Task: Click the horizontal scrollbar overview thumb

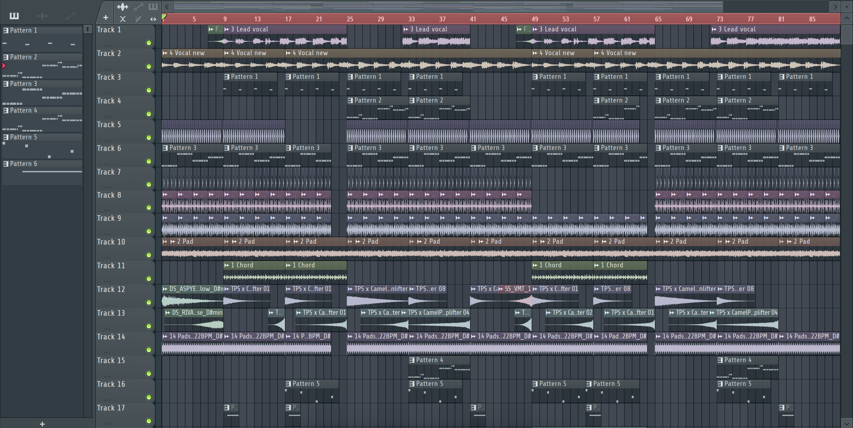Action: click(448, 6)
